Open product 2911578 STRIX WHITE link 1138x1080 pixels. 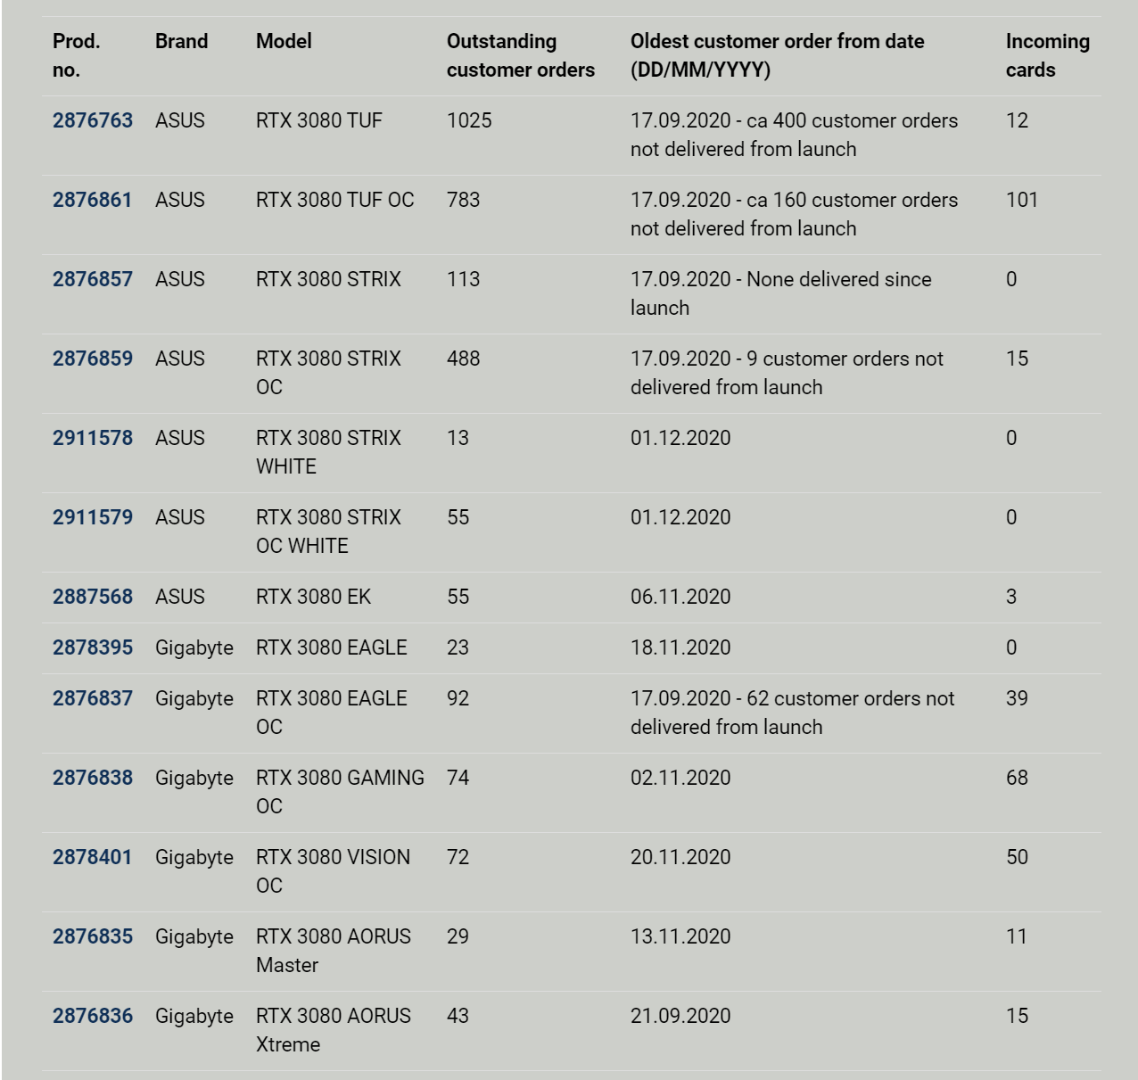[93, 438]
